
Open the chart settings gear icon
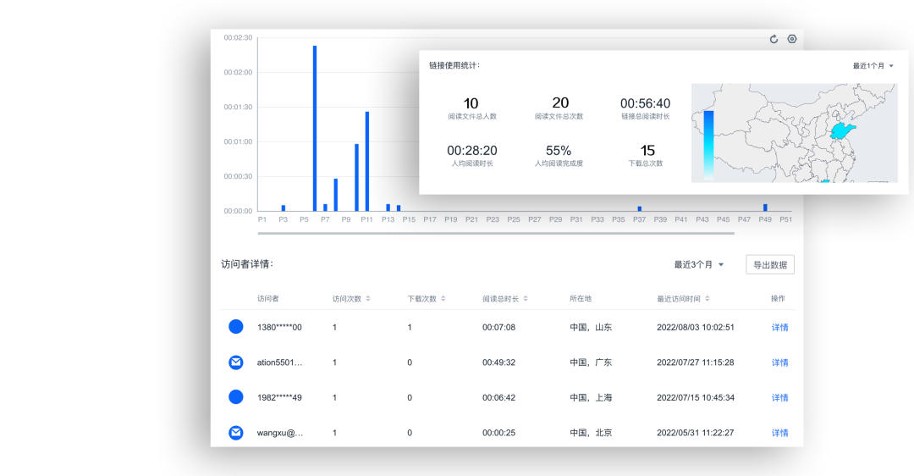coord(791,39)
